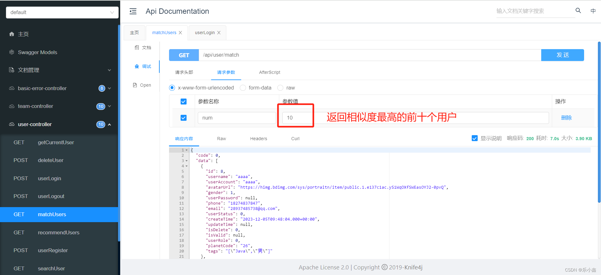
Task: Click 删除 to delete num parameter
Action: 566,118
